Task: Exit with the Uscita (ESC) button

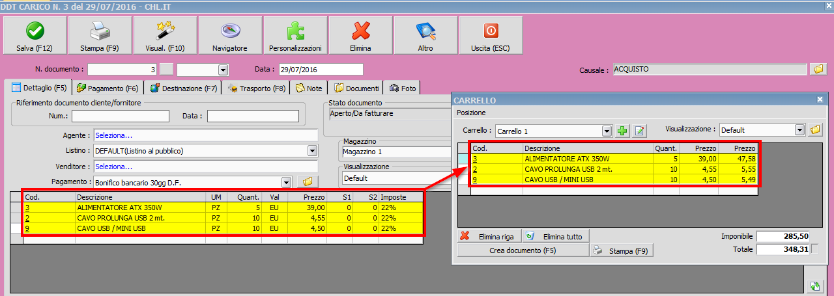Action: click(491, 36)
